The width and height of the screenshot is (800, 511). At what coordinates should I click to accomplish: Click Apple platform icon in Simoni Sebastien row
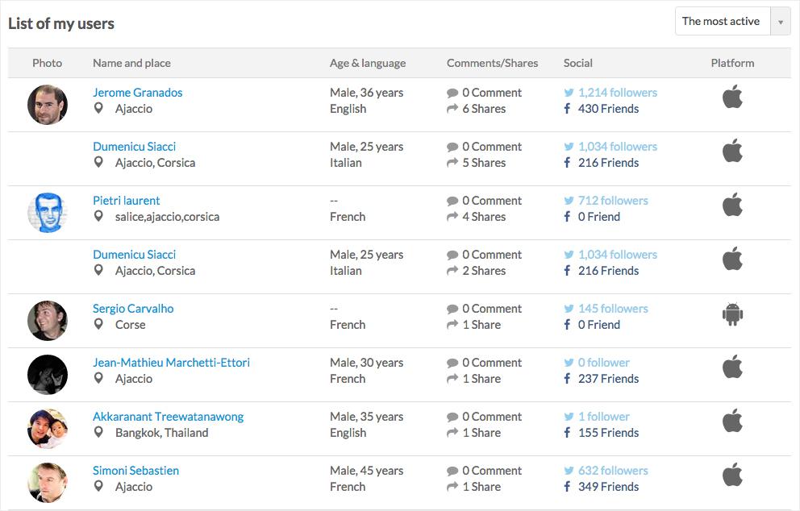tap(732, 476)
